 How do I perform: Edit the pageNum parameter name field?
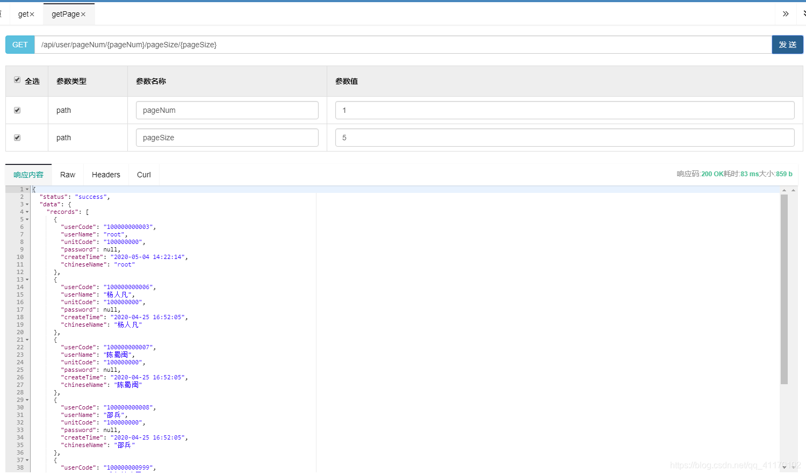(227, 110)
